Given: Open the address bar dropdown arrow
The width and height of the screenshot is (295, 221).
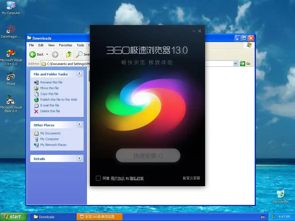Looking at the screenshot, I should click(x=235, y=64).
